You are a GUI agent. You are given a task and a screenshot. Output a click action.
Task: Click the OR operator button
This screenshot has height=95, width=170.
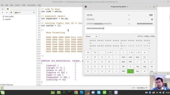[x=123, y=66]
